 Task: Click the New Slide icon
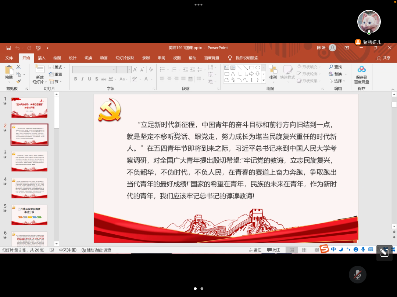[39, 69]
